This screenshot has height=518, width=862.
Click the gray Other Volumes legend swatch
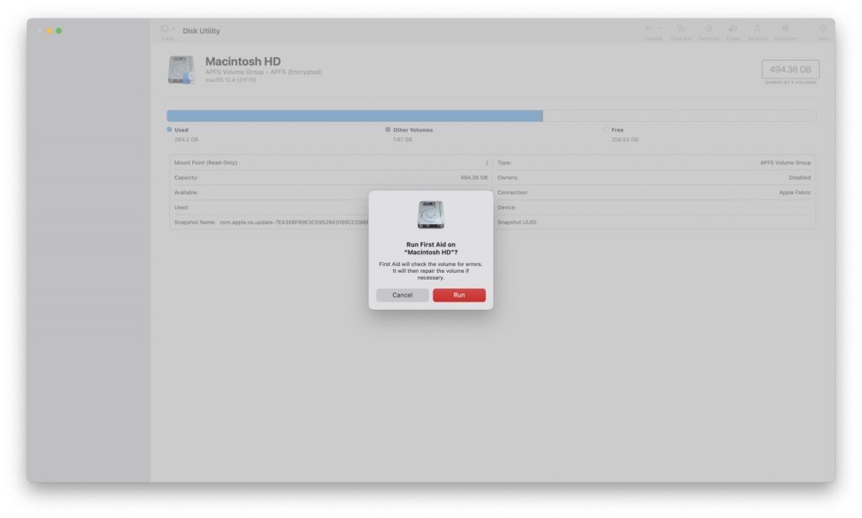(387, 130)
